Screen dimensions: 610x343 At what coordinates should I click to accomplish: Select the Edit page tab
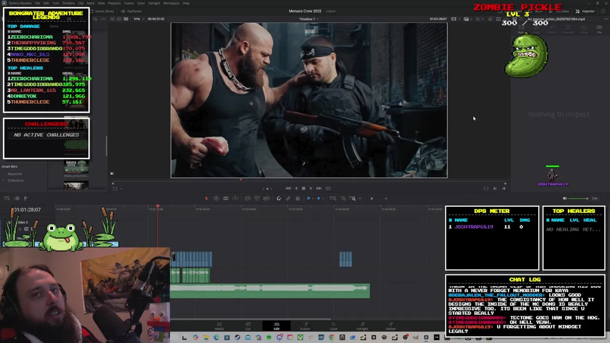point(276,326)
